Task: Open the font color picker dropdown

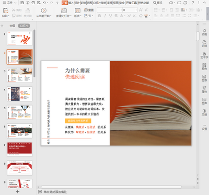Action: (x=125, y=16)
